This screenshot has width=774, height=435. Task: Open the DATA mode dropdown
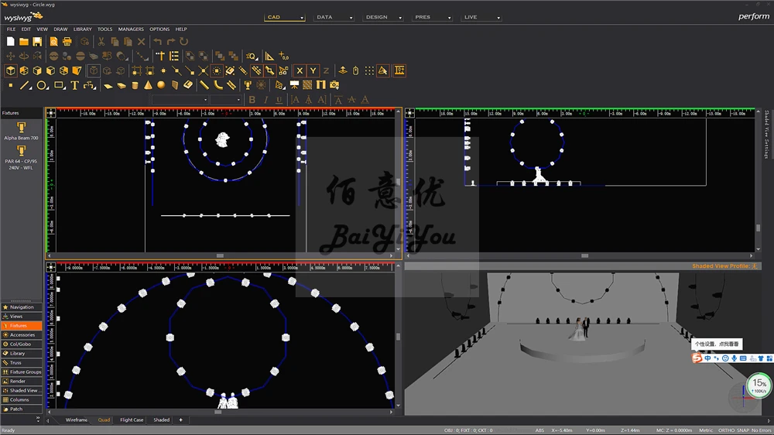pyautogui.click(x=334, y=17)
